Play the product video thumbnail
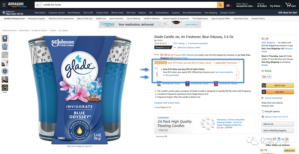Image resolution: width=299 pixels, height=154 pixels. click(x=5, y=88)
